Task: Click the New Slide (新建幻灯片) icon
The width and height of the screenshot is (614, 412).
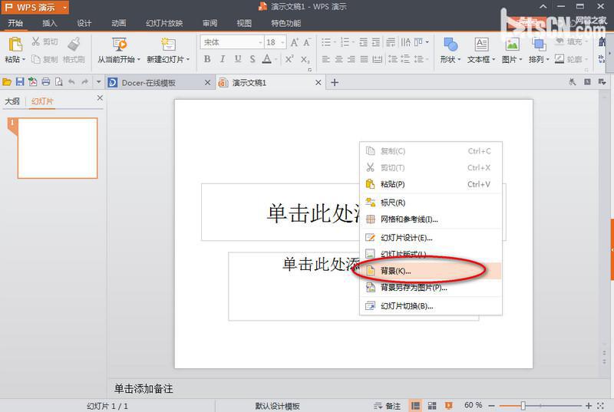Action: point(168,44)
